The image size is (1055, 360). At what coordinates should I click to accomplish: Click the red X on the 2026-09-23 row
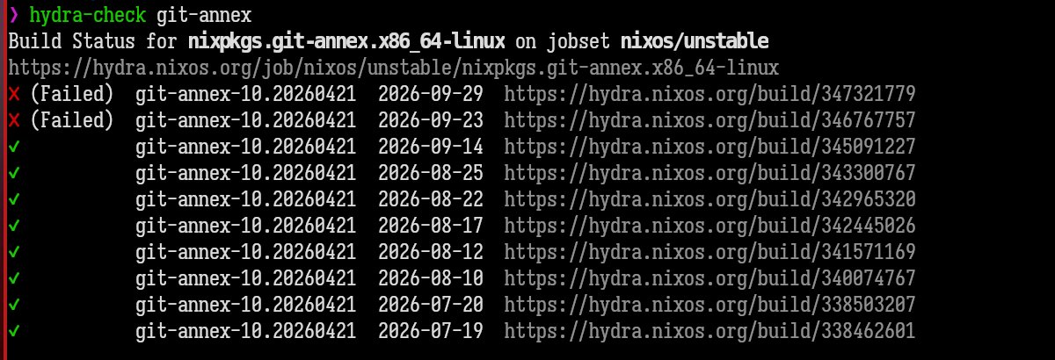[x=14, y=120]
